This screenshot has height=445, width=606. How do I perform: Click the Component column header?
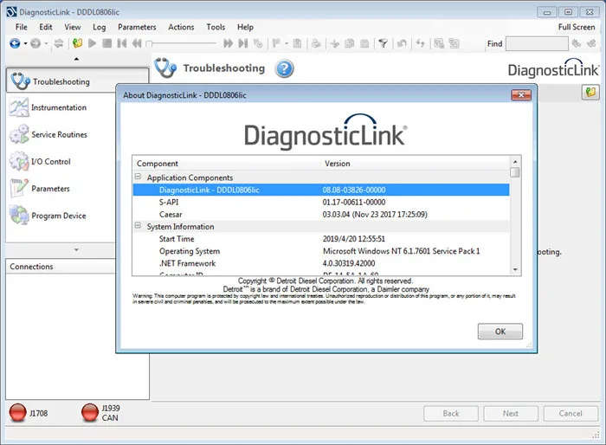pos(227,164)
